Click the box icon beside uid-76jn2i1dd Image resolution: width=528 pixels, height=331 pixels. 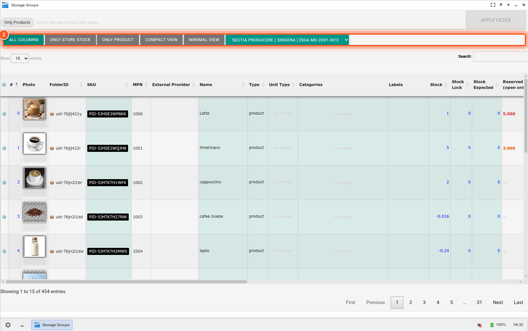tap(52, 217)
